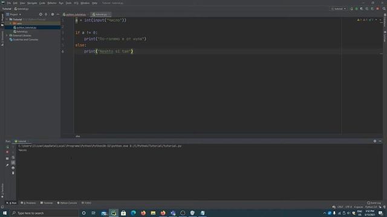
Task: Open the View menu
Action: point(22,3)
